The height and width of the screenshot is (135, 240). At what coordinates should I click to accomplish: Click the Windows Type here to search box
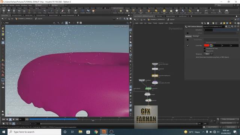pos(34,132)
